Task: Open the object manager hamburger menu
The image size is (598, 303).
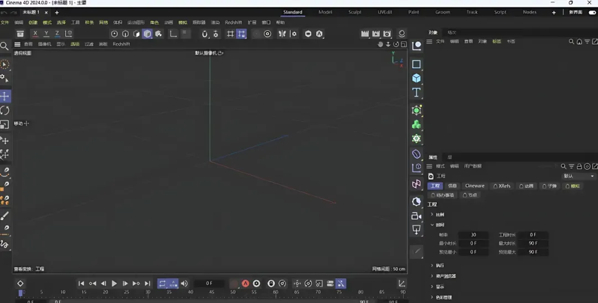Action: (x=429, y=41)
